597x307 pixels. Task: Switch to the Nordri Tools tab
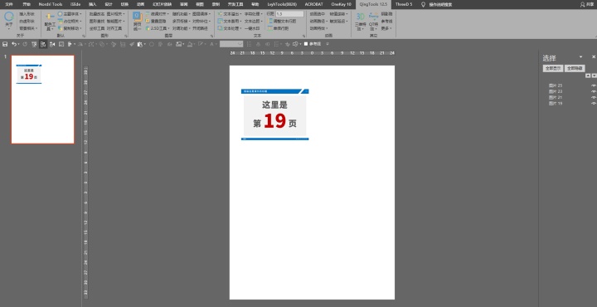coord(51,5)
